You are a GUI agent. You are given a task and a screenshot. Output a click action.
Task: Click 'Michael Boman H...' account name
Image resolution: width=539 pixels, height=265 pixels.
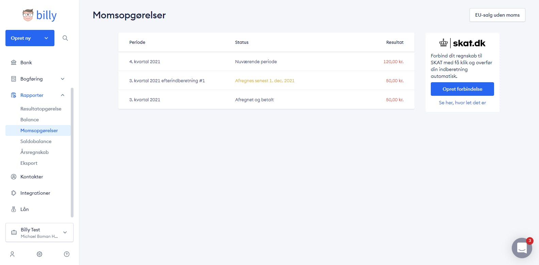click(39, 236)
